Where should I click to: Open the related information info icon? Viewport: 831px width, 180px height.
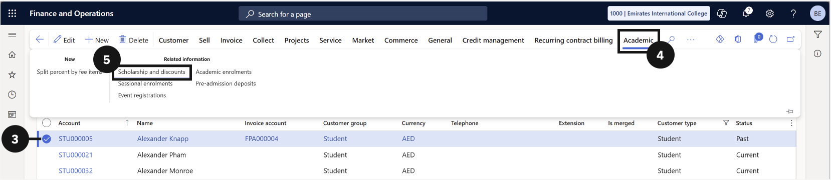coord(817,53)
